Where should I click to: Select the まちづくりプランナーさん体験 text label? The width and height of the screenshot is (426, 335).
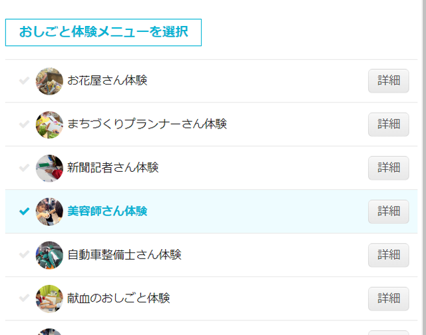147,124
